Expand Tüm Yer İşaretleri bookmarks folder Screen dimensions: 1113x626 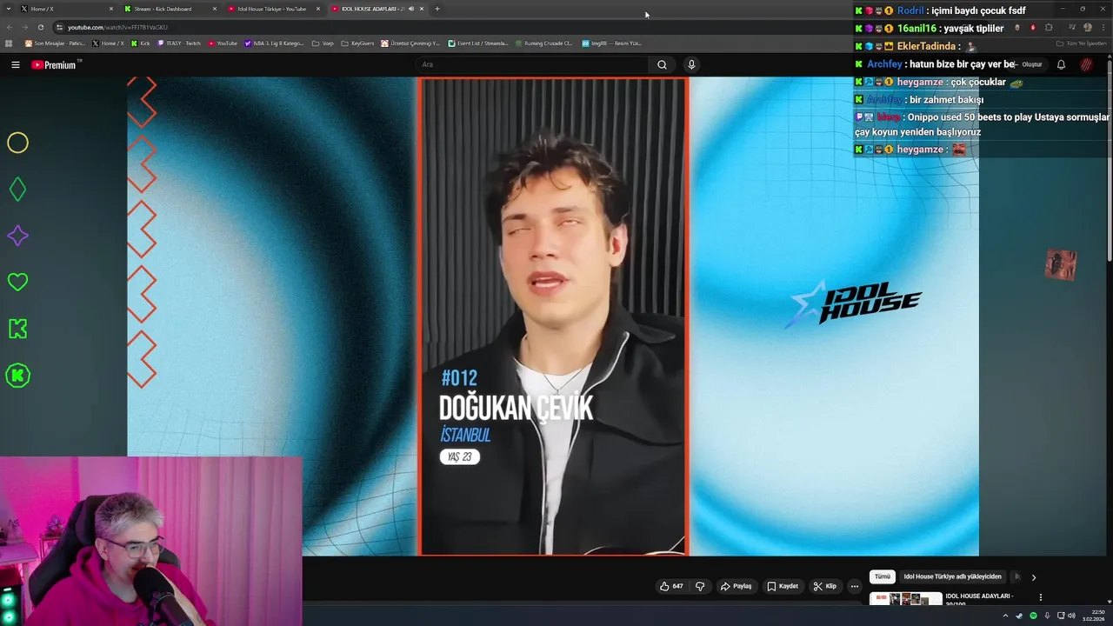[1081, 43]
